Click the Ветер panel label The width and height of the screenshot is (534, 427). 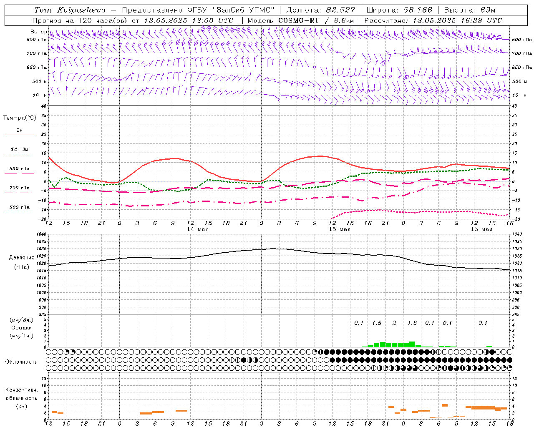38,32
